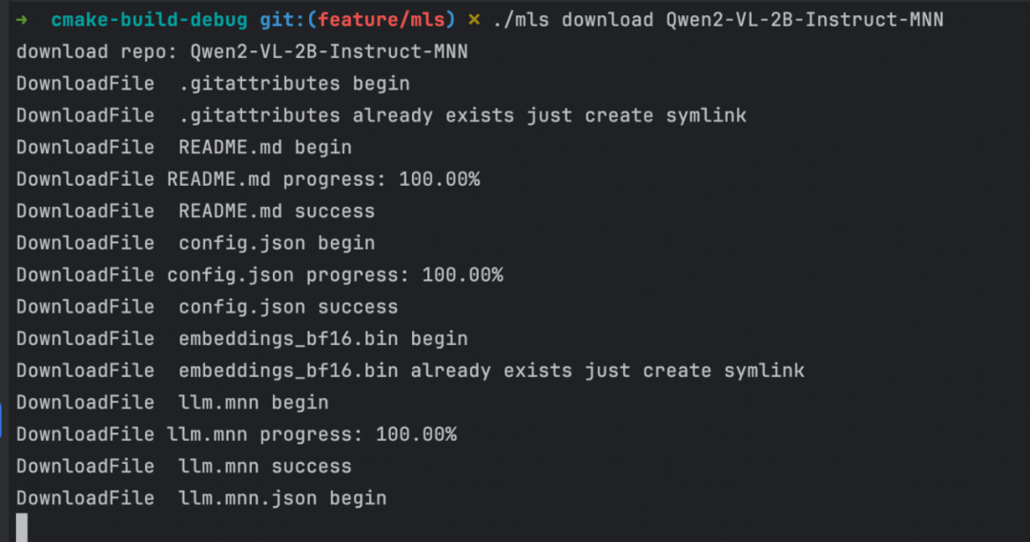Click the '.gitattributes begin' line

213,84
